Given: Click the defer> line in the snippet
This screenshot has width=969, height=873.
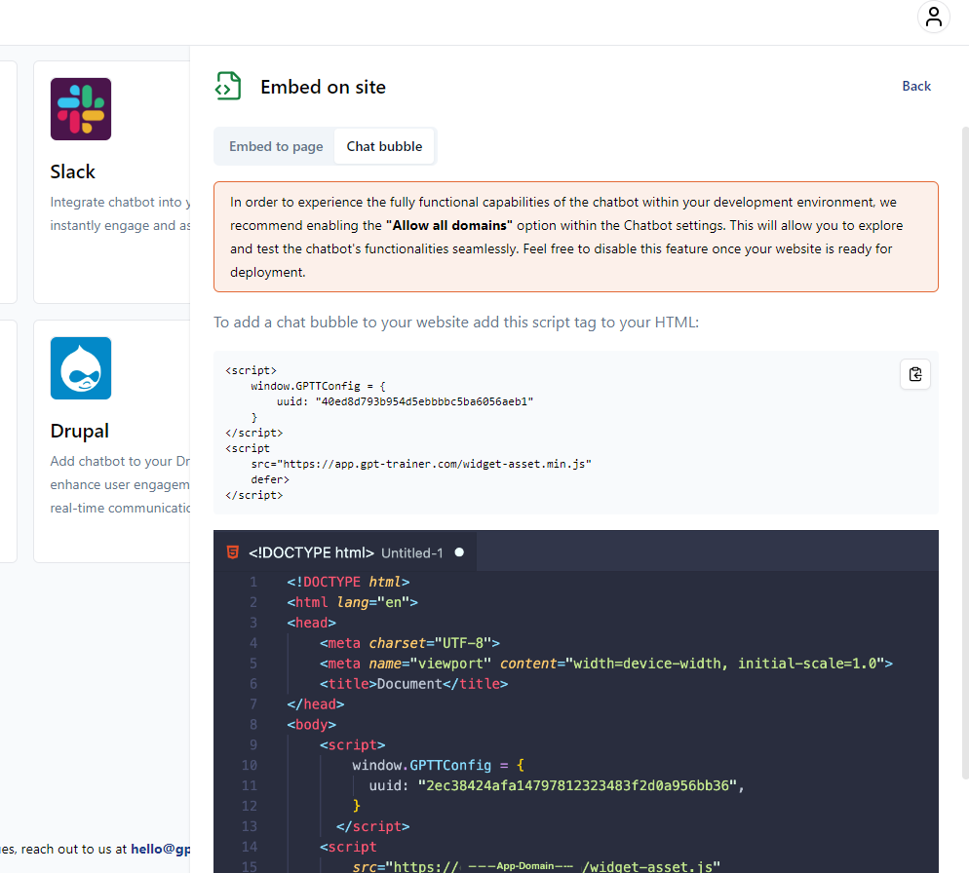Looking at the screenshot, I should pyautogui.click(x=270, y=479).
